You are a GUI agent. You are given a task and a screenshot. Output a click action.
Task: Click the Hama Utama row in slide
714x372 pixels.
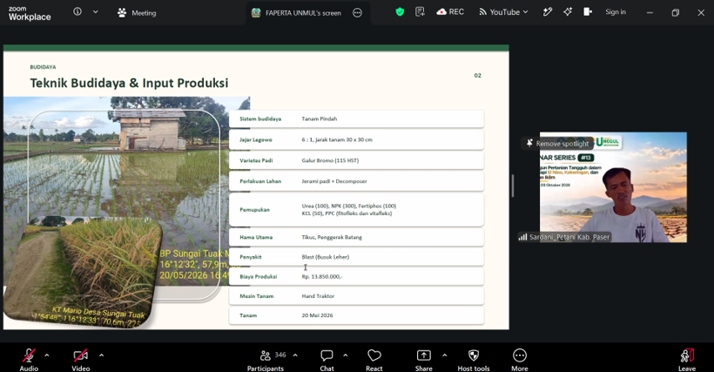coord(356,237)
